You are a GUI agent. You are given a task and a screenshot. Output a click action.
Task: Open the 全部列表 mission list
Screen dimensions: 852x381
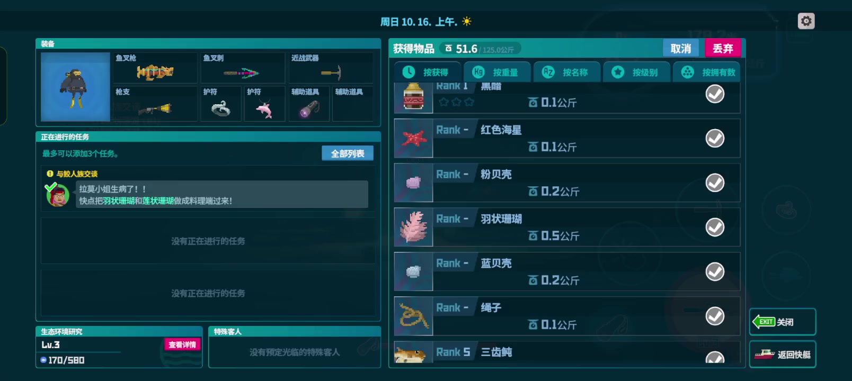point(348,153)
